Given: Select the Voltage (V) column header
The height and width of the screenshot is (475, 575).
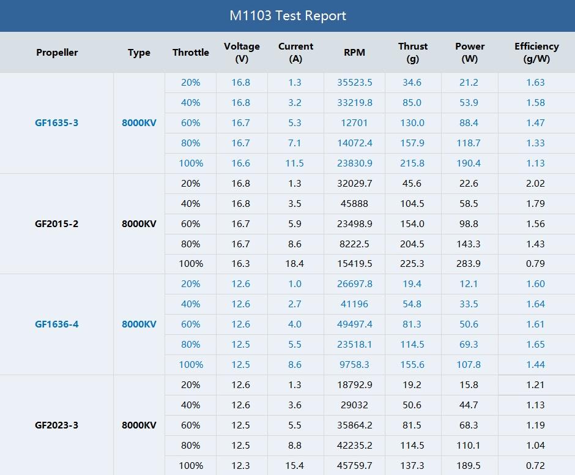Looking at the screenshot, I should tap(242, 53).
